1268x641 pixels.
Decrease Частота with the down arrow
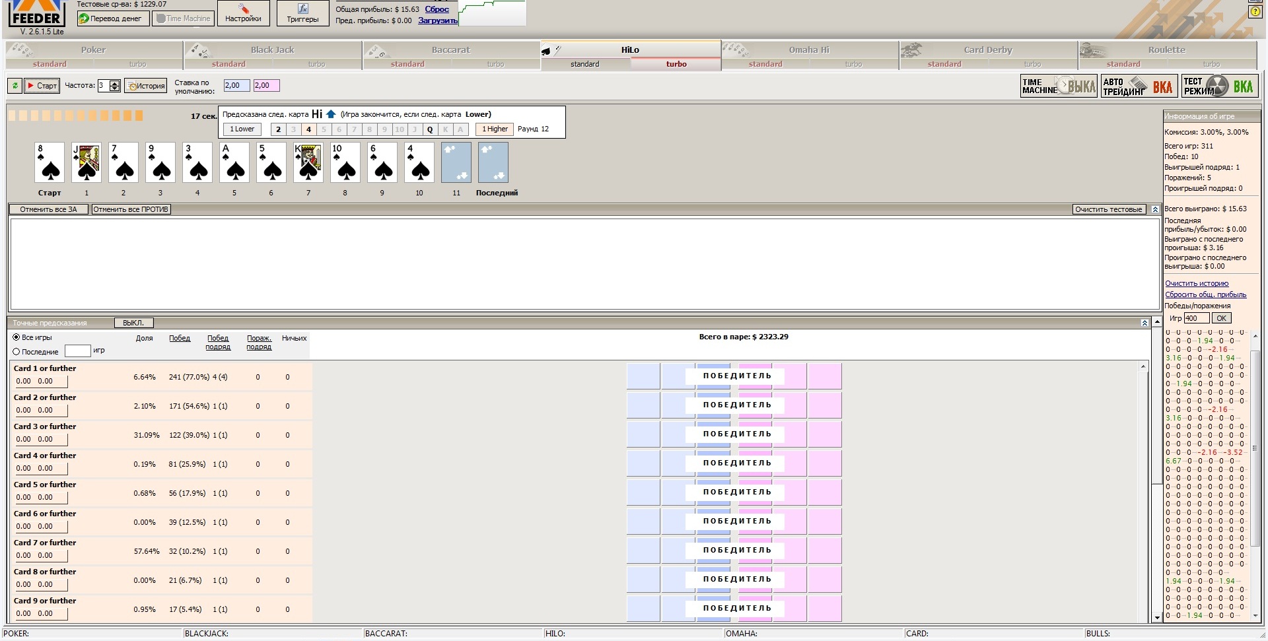pyautogui.click(x=115, y=88)
